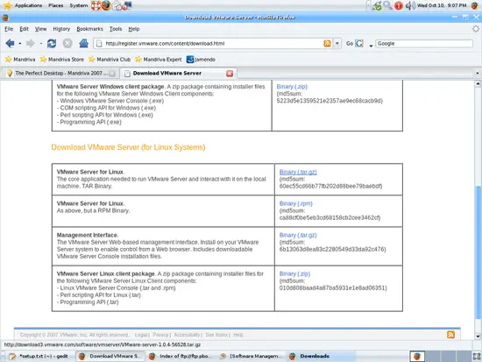The height and width of the screenshot is (362, 482).
Task: Open the tab list dropdown arrow
Action: pyautogui.click(x=477, y=74)
